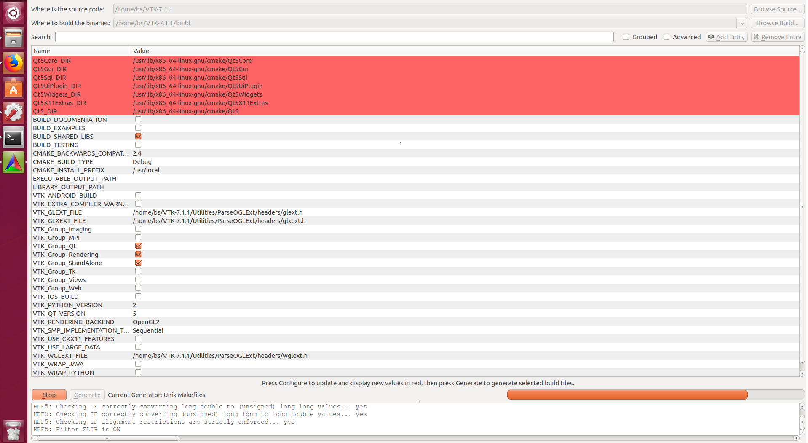Viewport: 808px width, 443px height.
Task: Check the VTK_USE_LARGE_DATA option
Action: pyautogui.click(x=138, y=347)
